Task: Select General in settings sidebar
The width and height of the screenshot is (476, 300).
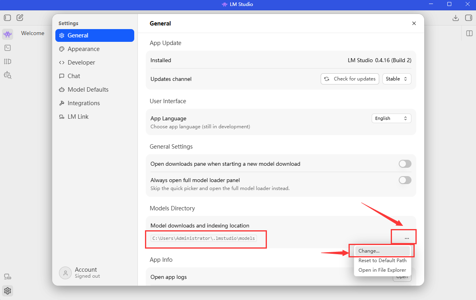Action: click(x=95, y=35)
